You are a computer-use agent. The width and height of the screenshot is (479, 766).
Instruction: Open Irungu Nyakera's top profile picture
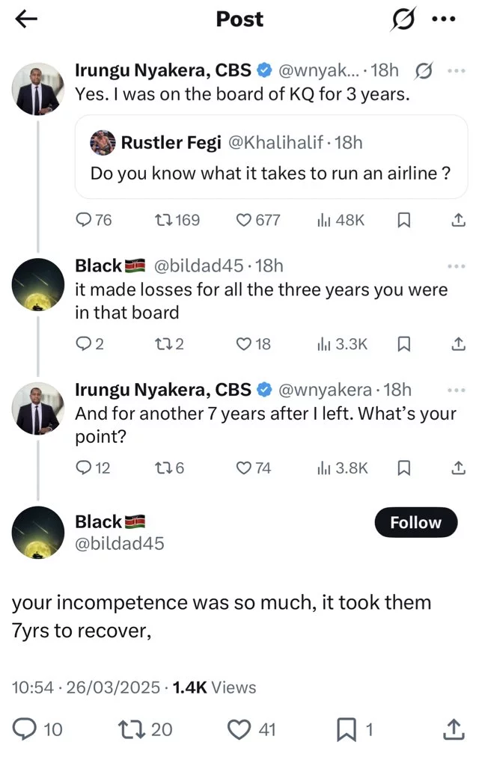38,89
